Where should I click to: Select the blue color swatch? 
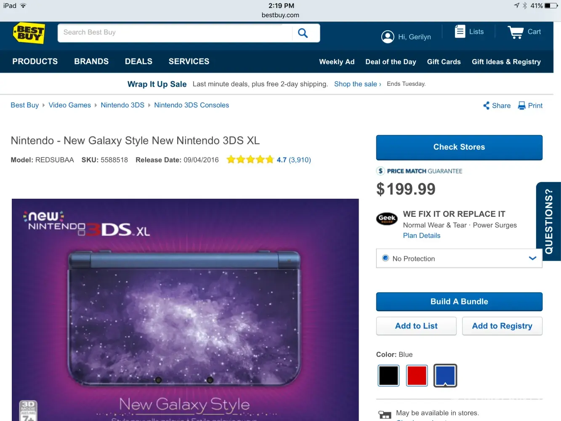click(x=445, y=376)
